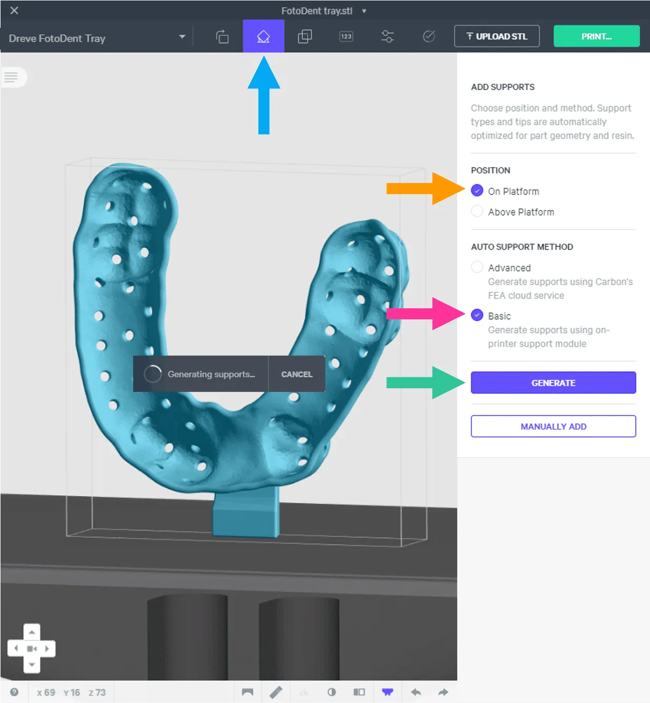Click the warning triangle icon in bottom bar
This screenshot has width=650, height=703.
(x=304, y=692)
